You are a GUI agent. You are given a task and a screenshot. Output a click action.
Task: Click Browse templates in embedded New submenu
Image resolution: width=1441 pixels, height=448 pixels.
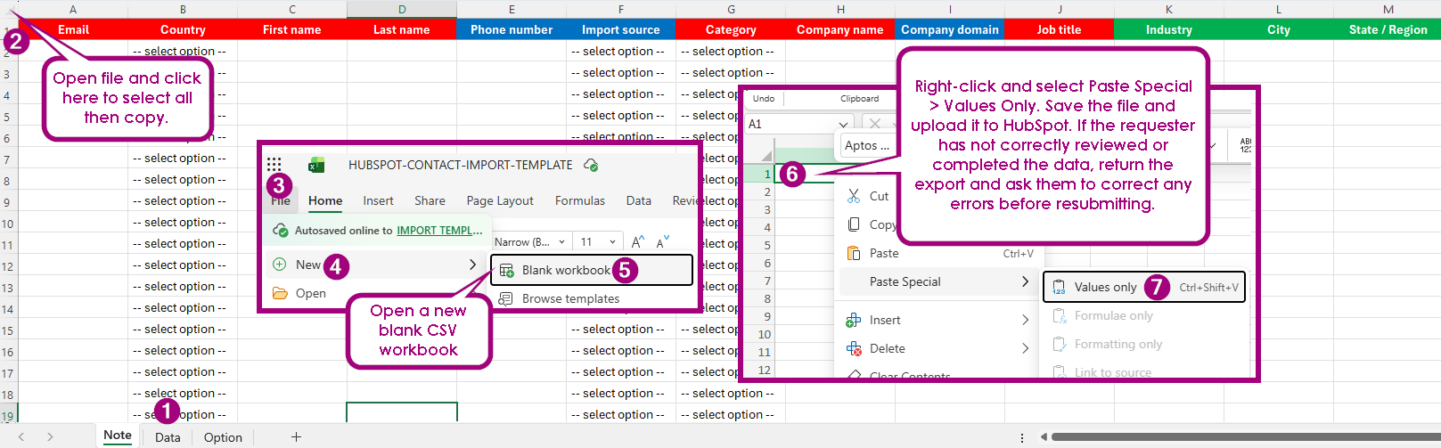point(570,298)
